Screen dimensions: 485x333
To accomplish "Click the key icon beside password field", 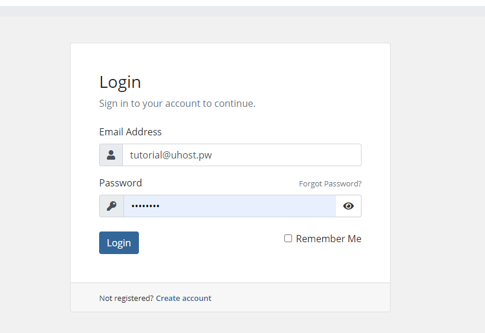I will [112, 206].
